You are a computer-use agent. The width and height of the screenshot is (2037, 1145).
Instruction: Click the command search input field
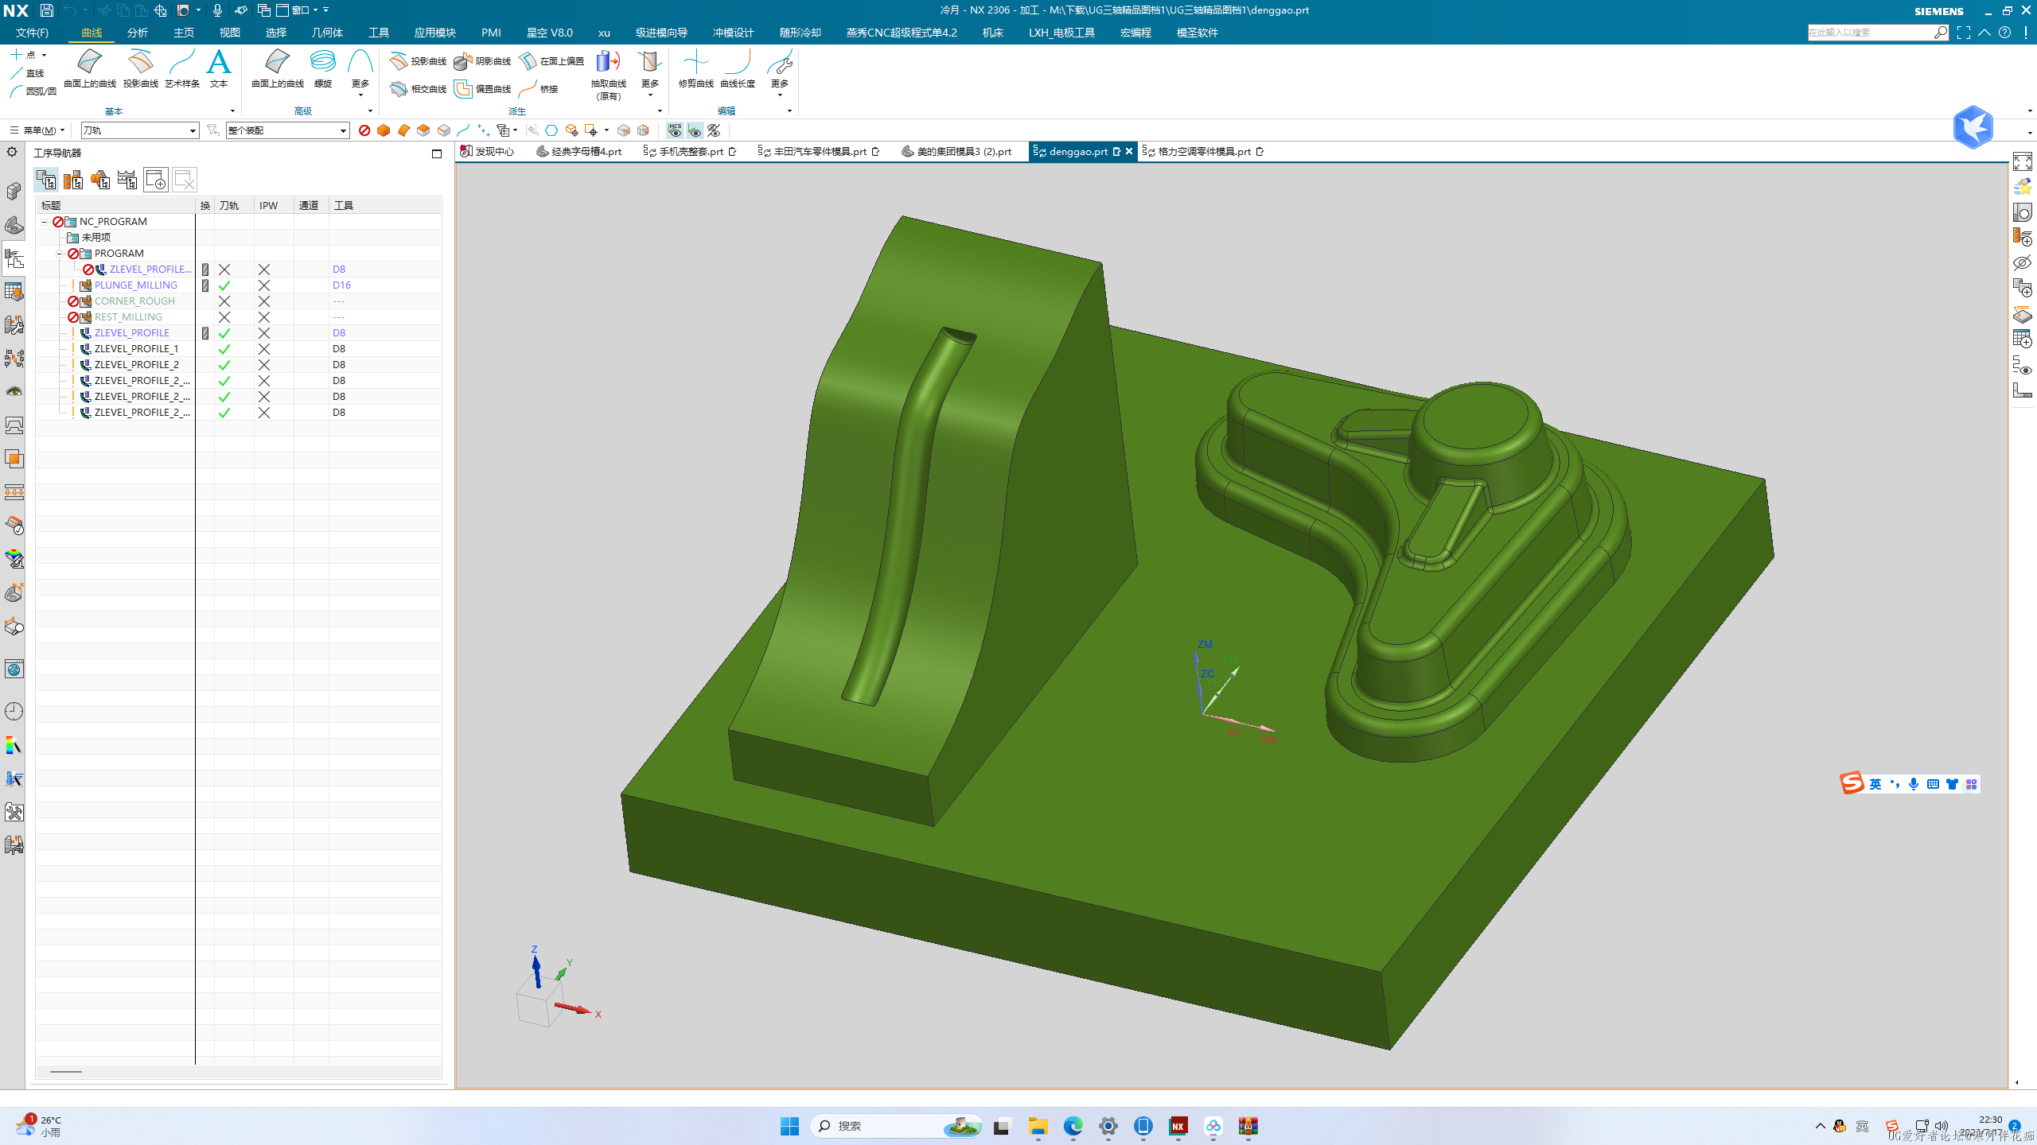[1871, 33]
